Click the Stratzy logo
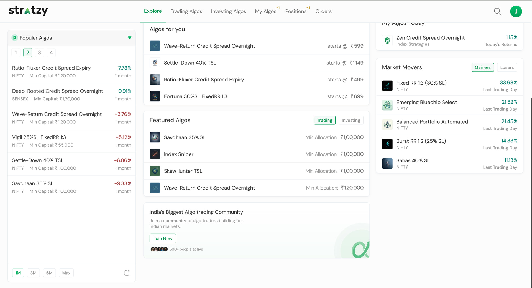532x288 pixels. coord(28,11)
